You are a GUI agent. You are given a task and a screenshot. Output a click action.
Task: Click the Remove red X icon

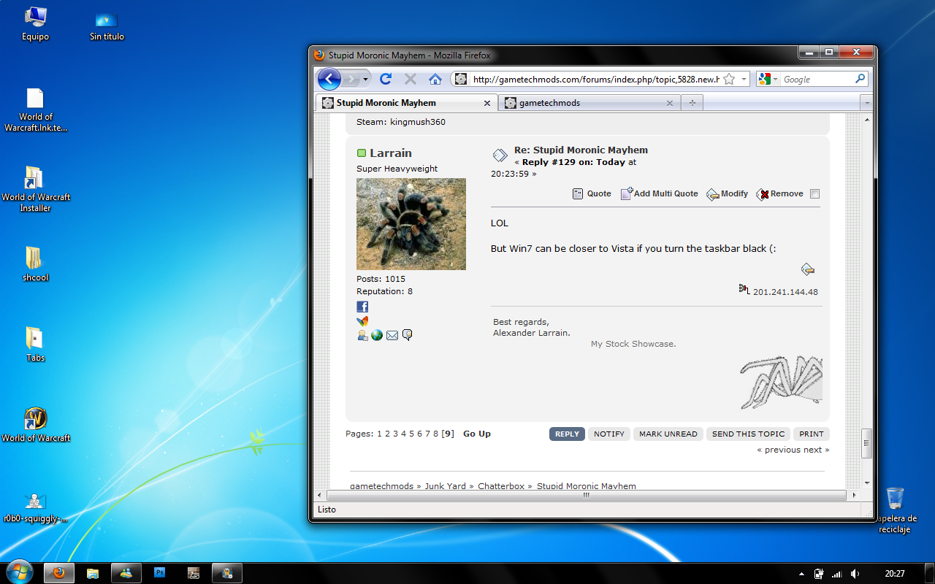(763, 194)
